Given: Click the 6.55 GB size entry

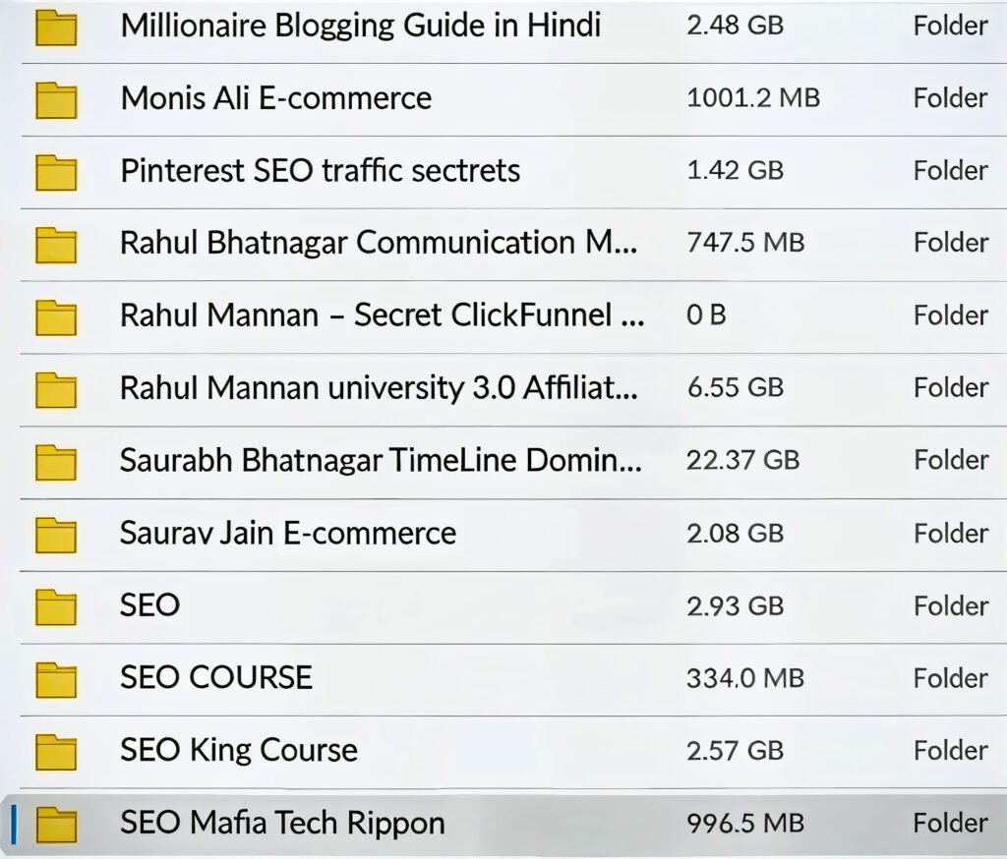Looking at the screenshot, I should click(735, 388).
